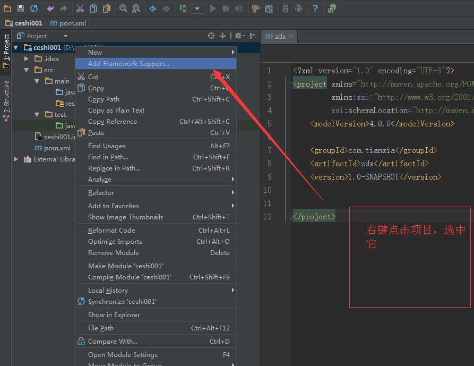This screenshot has height=366, width=474.
Task: Click the Undo toolbar icon
Action: [50, 9]
